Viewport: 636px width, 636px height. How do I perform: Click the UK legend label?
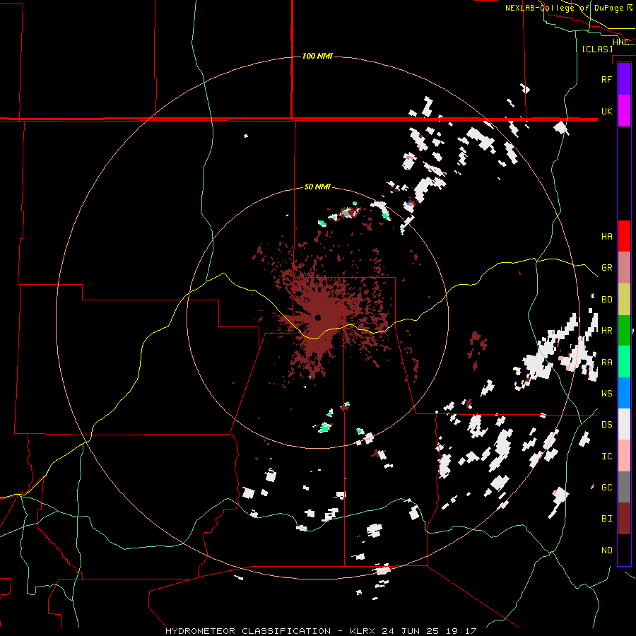coord(607,111)
